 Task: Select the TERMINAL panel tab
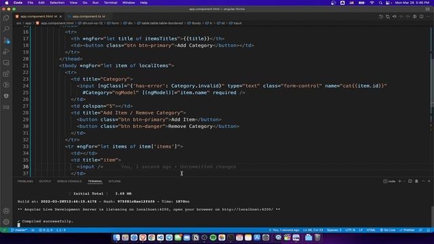(x=95, y=181)
